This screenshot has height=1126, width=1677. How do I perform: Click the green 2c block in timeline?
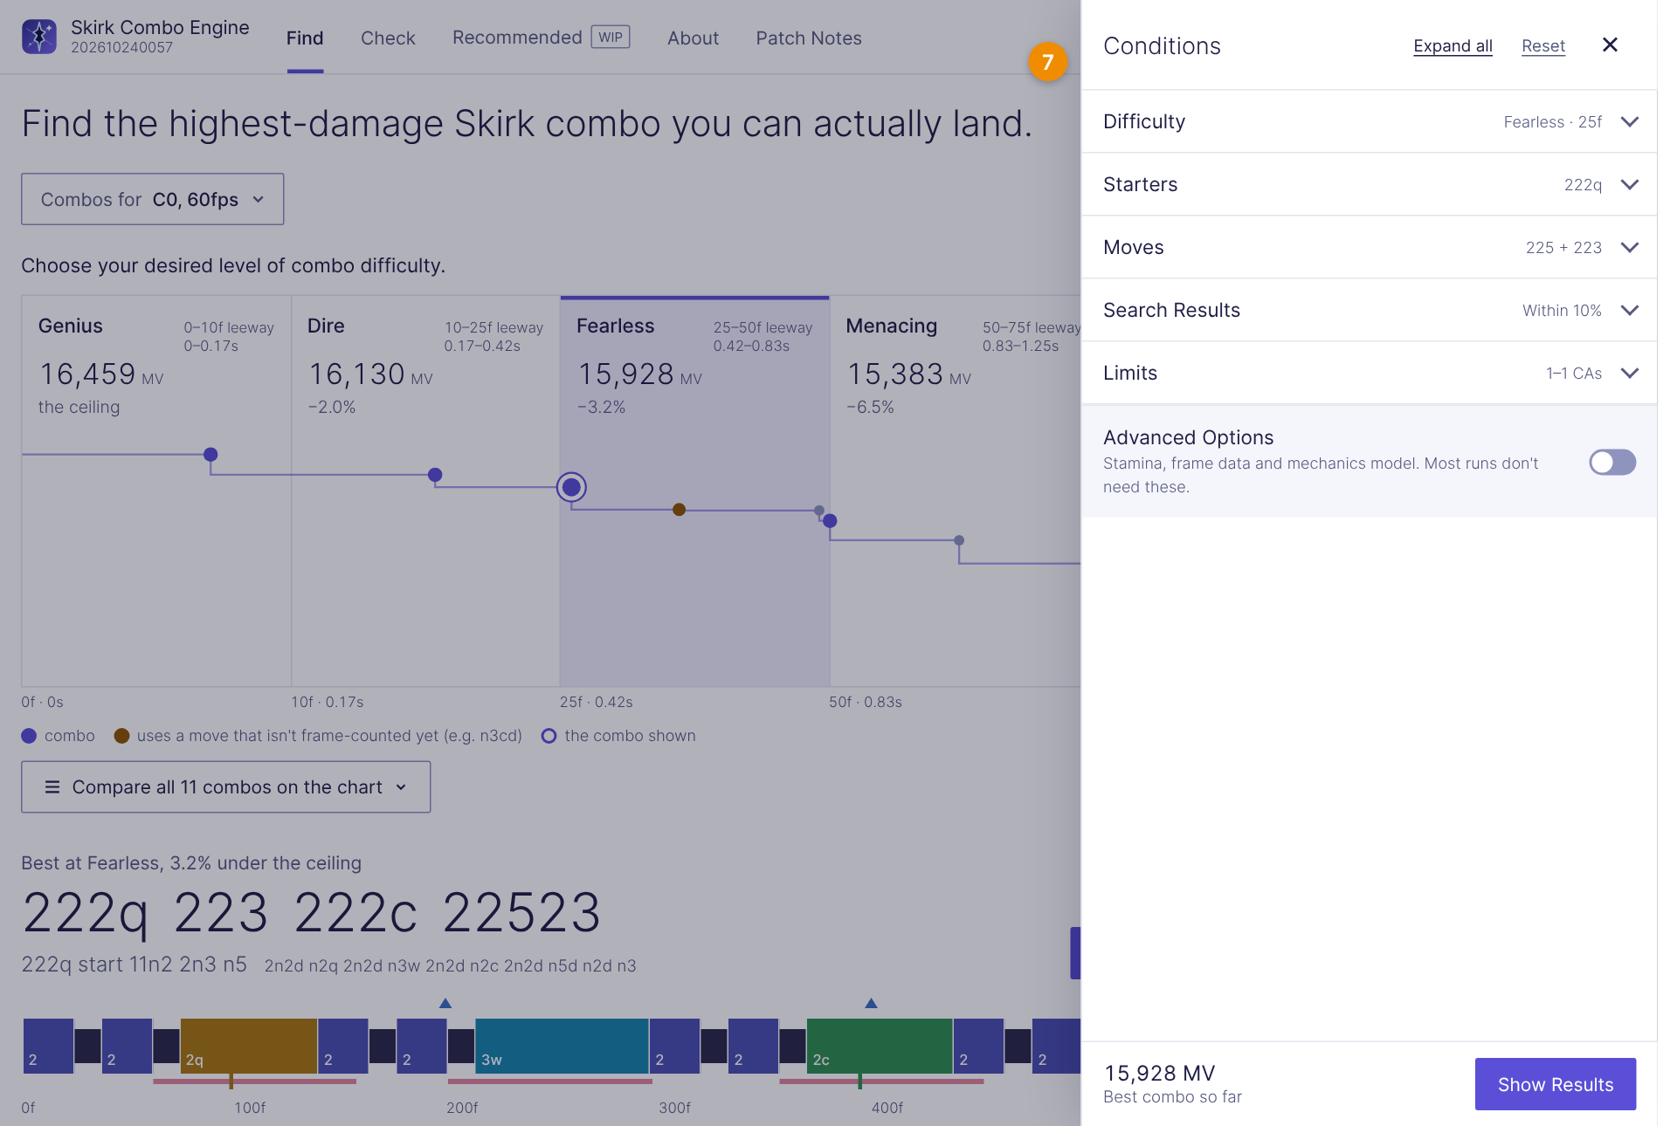[x=880, y=1046]
